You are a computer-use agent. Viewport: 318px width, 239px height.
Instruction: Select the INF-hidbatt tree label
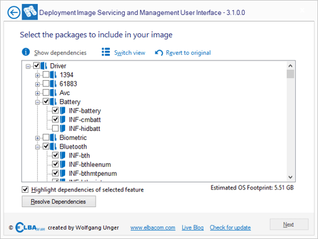coord(85,128)
